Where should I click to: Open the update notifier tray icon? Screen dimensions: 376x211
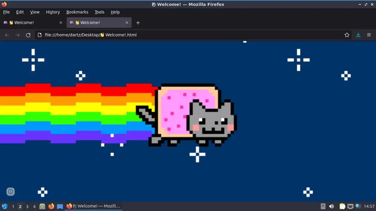(x=358, y=206)
